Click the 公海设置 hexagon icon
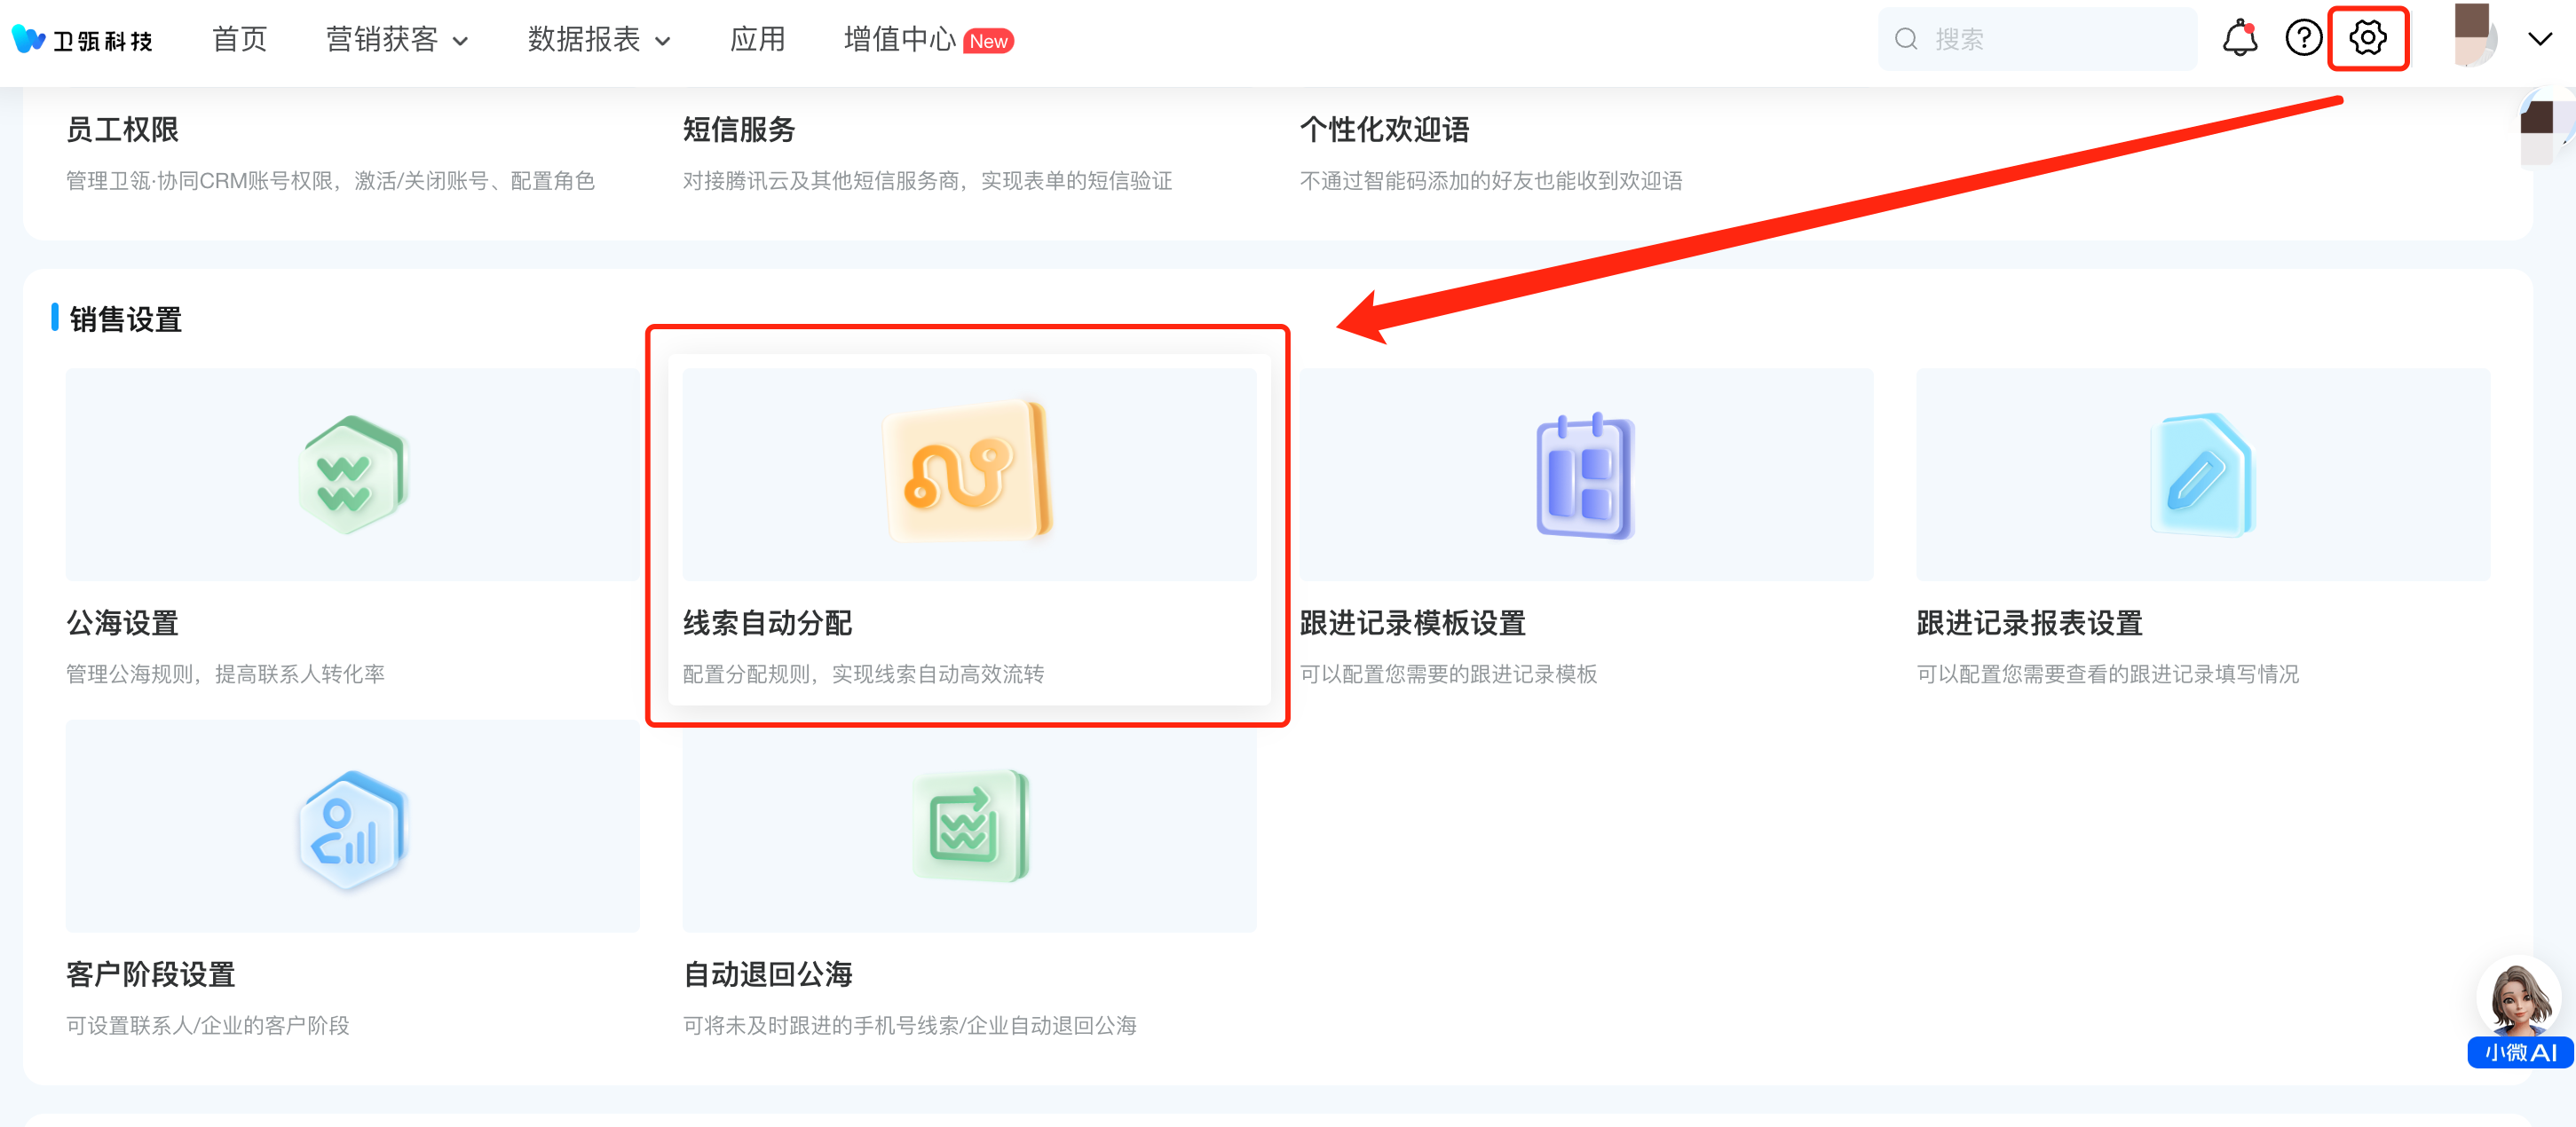2576x1127 pixels. click(x=352, y=475)
